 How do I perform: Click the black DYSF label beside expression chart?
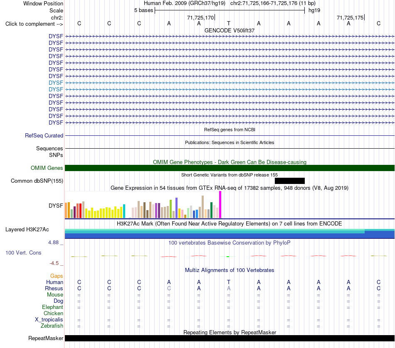coord(56,206)
